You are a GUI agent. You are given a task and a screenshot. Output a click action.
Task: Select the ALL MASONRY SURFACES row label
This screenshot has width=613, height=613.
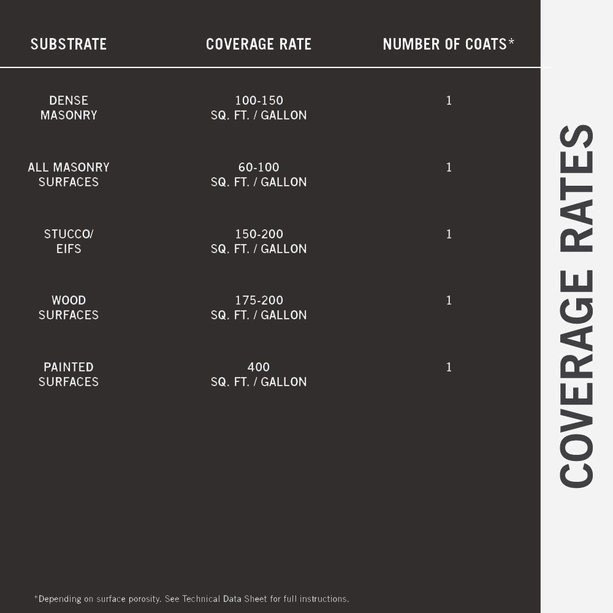point(69,175)
